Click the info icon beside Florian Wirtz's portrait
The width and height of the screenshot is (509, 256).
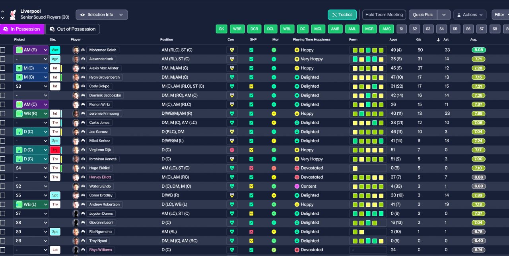point(83,104)
